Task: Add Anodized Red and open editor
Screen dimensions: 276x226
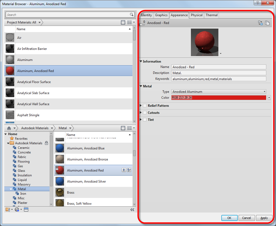Action: click(x=129, y=170)
